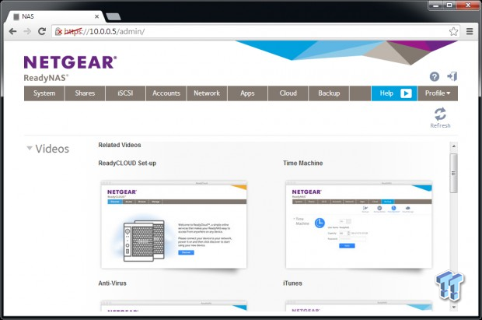Open a new browser tab
The height and width of the screenshot is (320, 482).
coord(114,16)
